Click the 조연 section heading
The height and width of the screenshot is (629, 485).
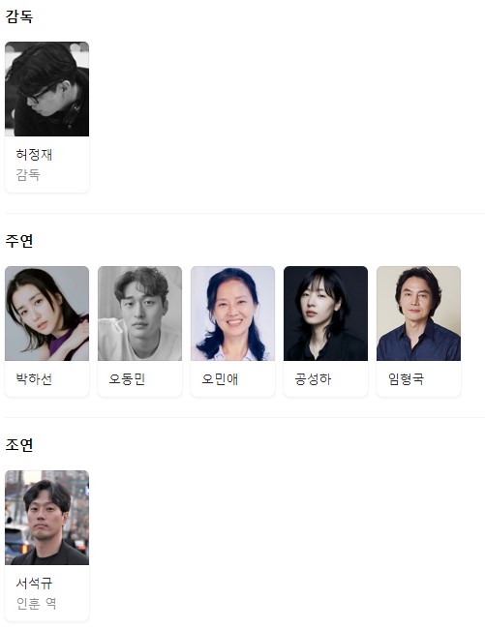coord(18,444)
